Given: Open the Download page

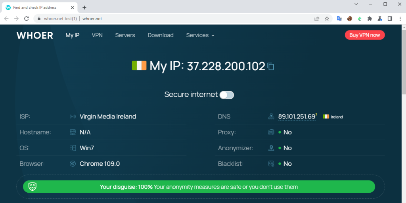Looking at the screenshot, I should 161,35.
